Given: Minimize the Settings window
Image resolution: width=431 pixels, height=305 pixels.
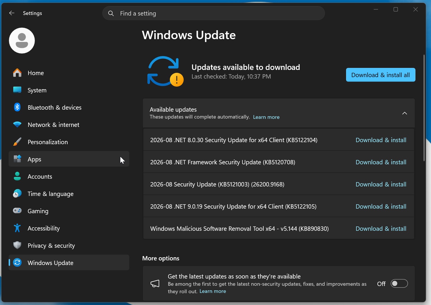Looking at the screenshot, I should [376, 9].
